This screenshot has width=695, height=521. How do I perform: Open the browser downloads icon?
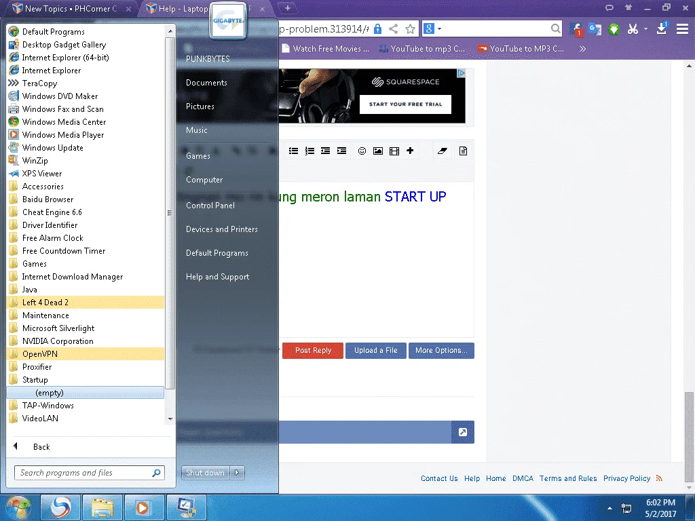pyautogui.click(x=662, y=28)
